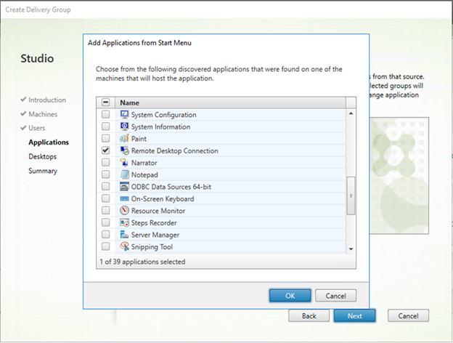The width and height of the screenshot is (453, 343).
Task: Select the ODBC Data Sources 64-bit checkbox
Action: click(106, 187)
